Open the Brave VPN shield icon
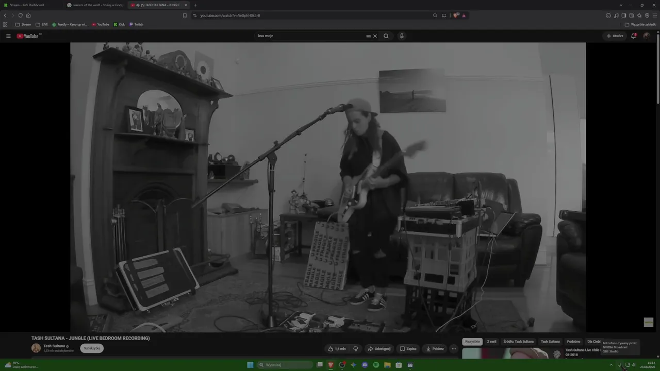Image resolution: width=660 pixels, height=371 pixels. click(x=647, y=15)
